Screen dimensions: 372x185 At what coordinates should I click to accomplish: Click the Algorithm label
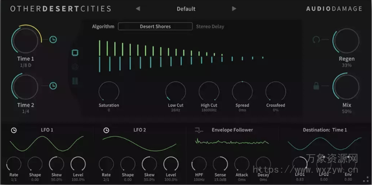[x=103, y=26]
